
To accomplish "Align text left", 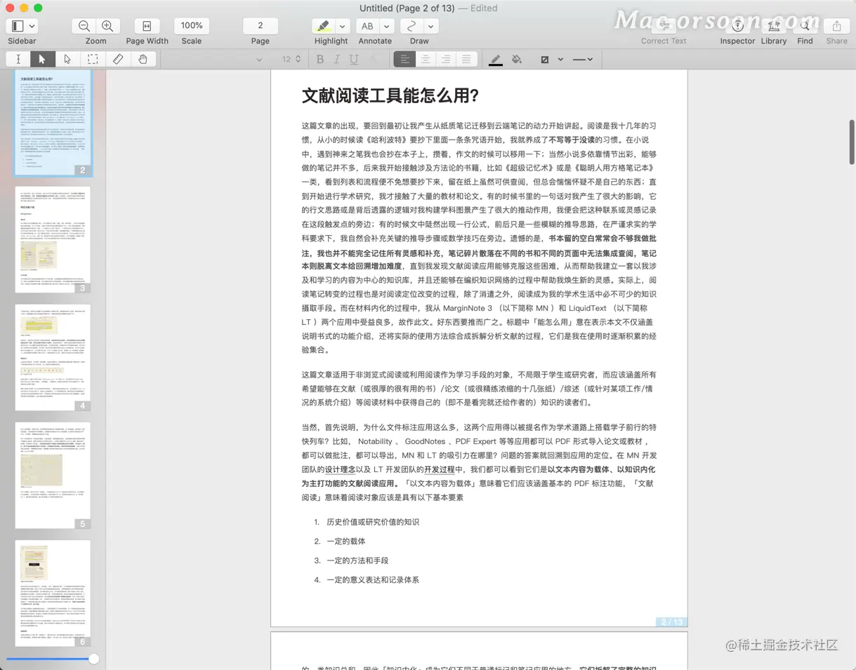I will pyautogui.click(x=404, y=60).
